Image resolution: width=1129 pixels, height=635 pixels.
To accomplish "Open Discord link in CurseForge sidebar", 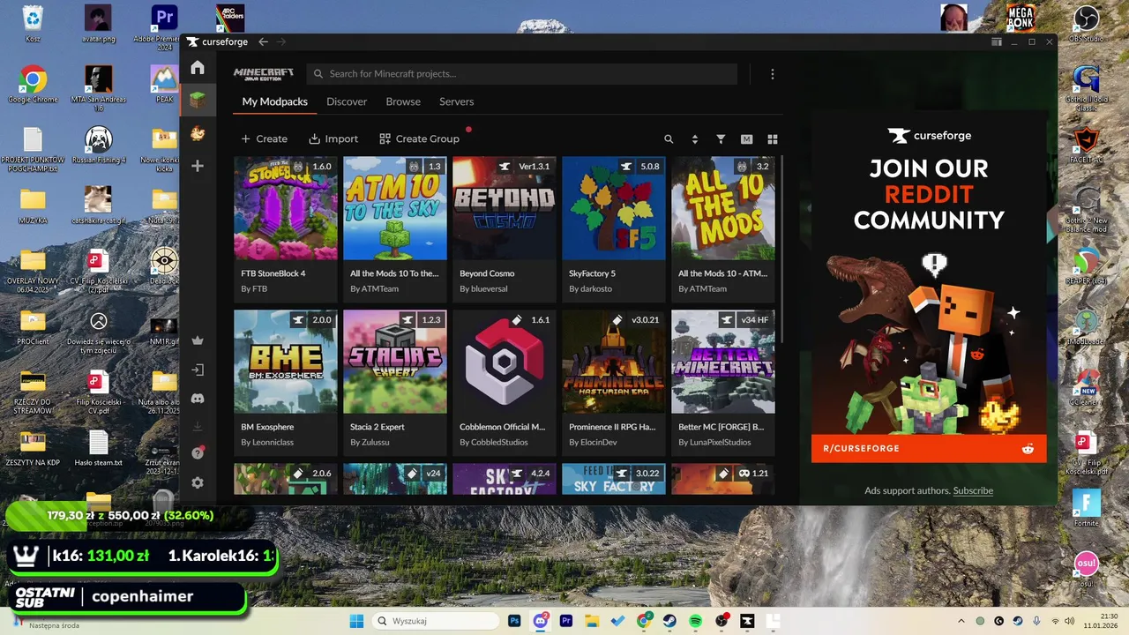I will [x=198, y=399].
